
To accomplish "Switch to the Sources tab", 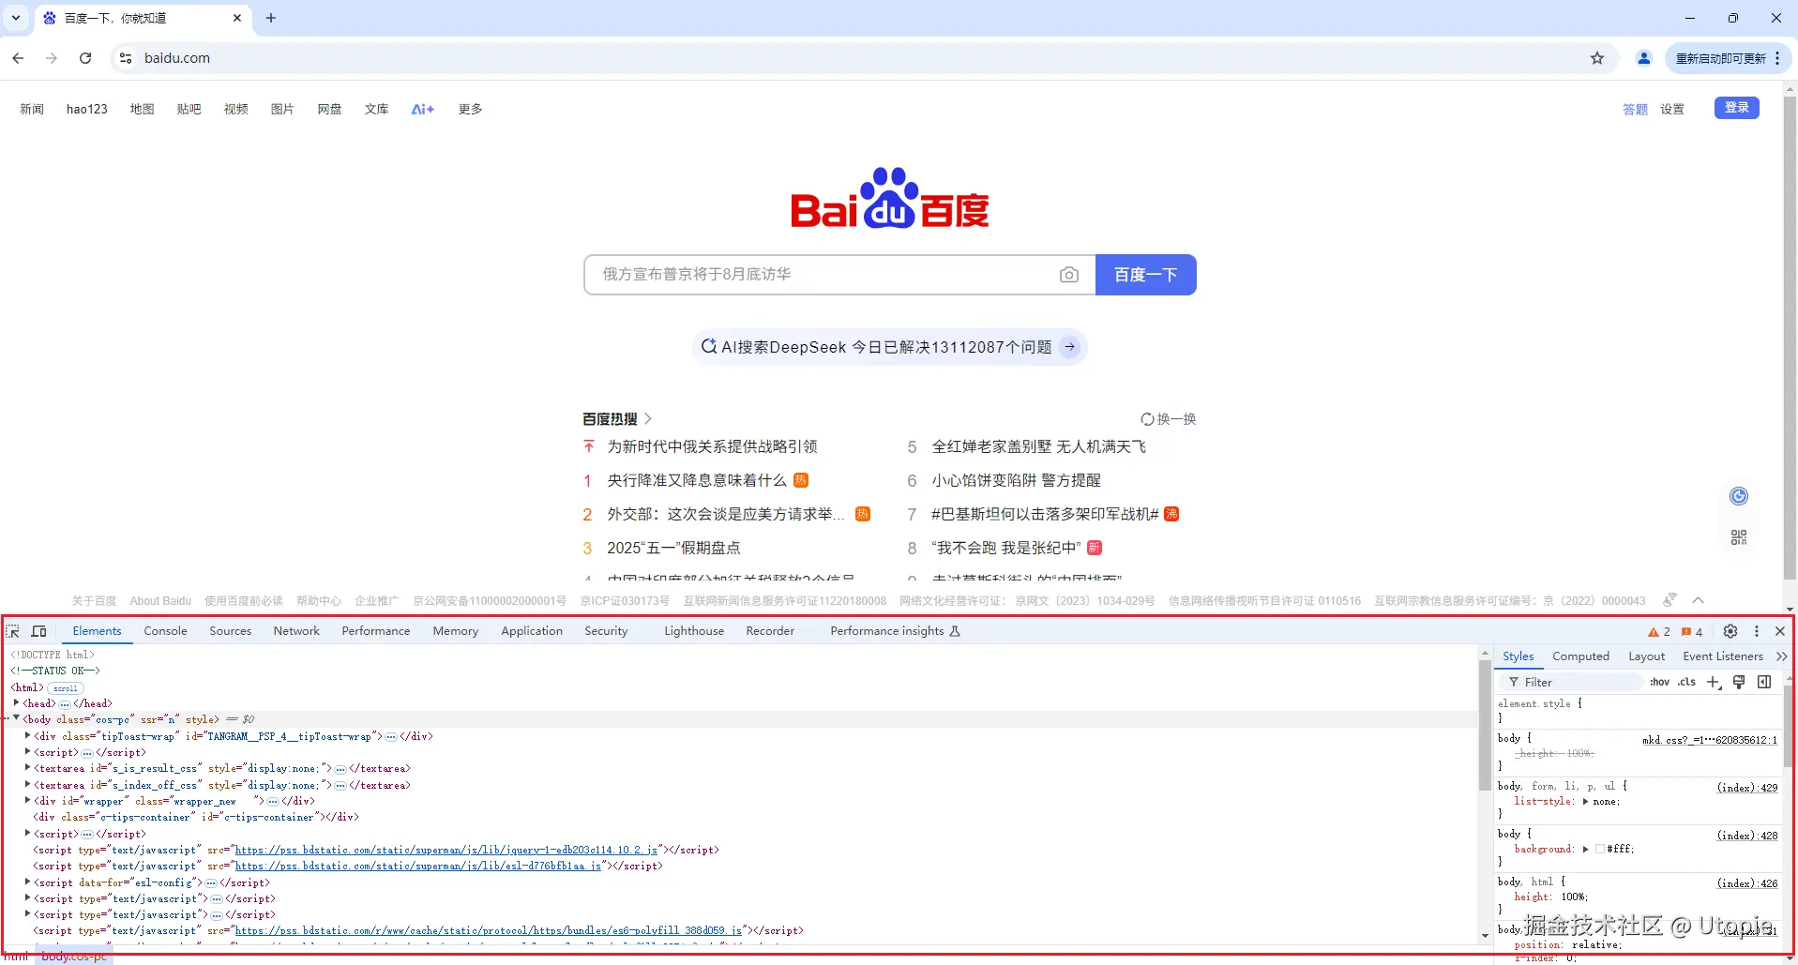I will (231, 631).
